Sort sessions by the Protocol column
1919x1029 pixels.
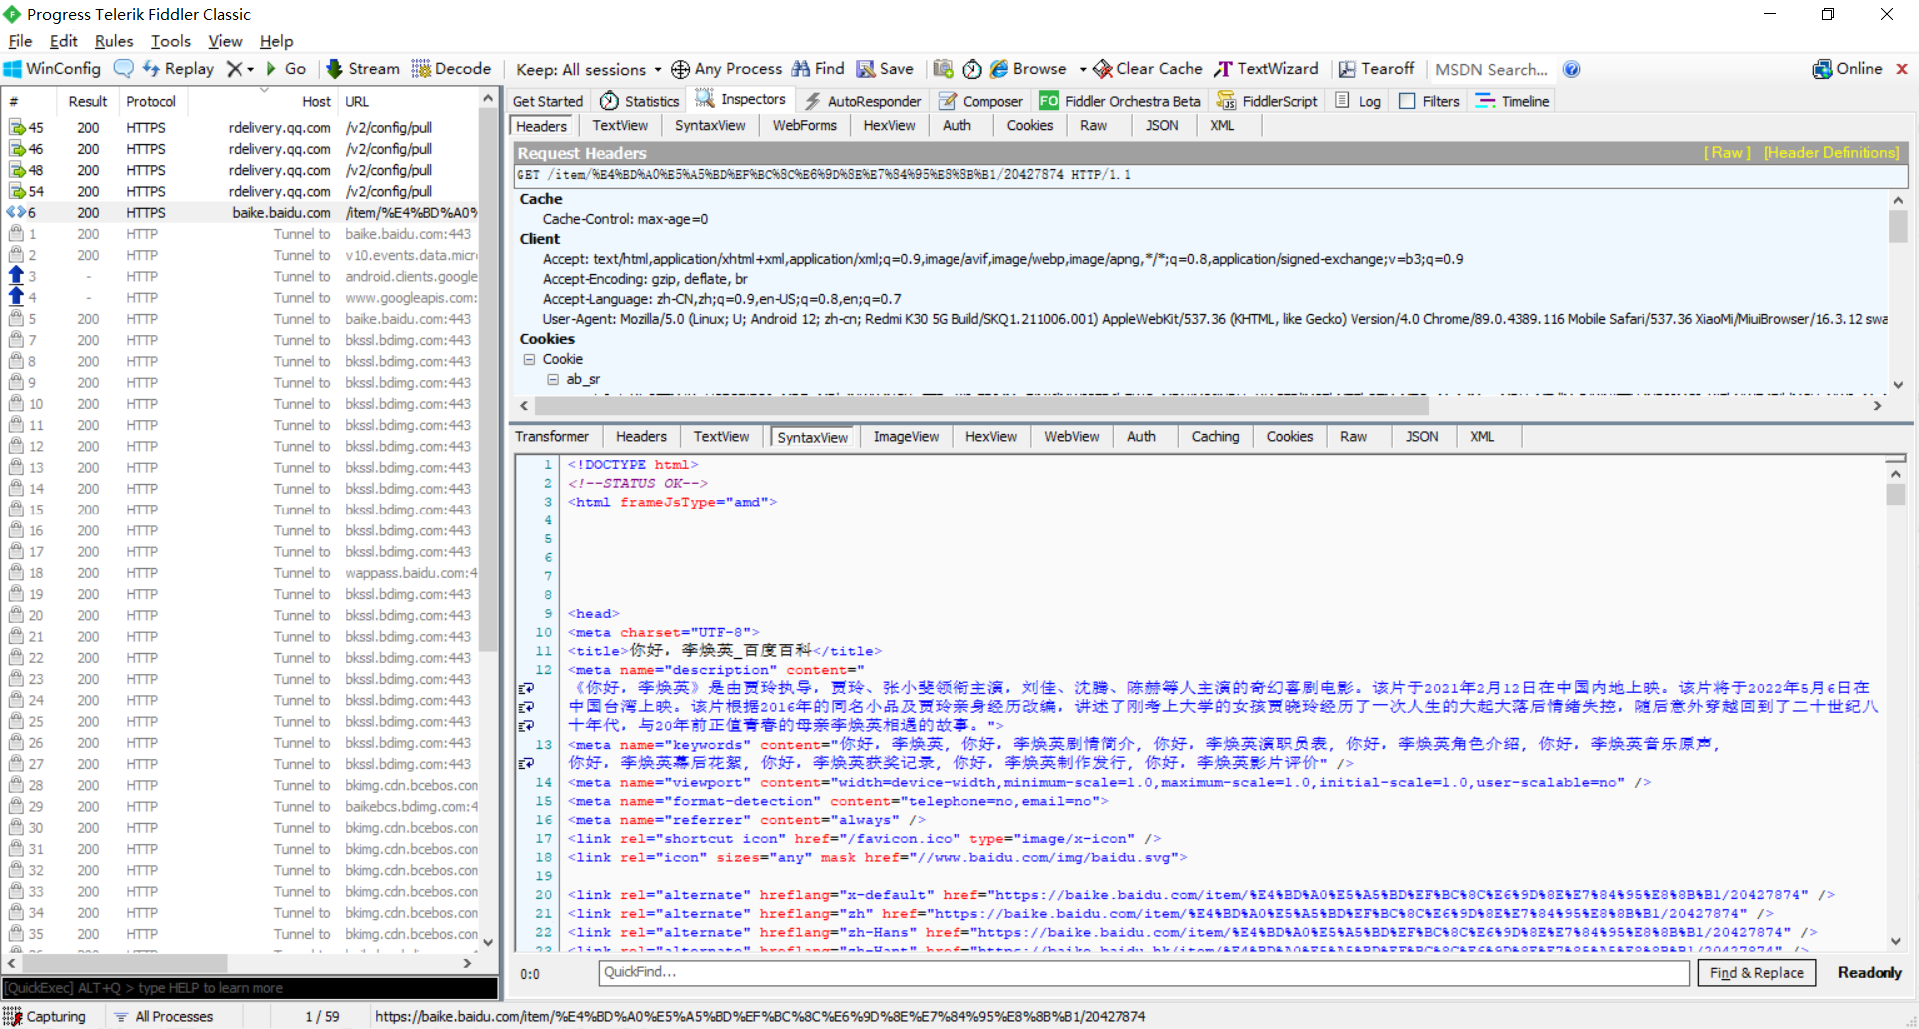click(151, 101)
